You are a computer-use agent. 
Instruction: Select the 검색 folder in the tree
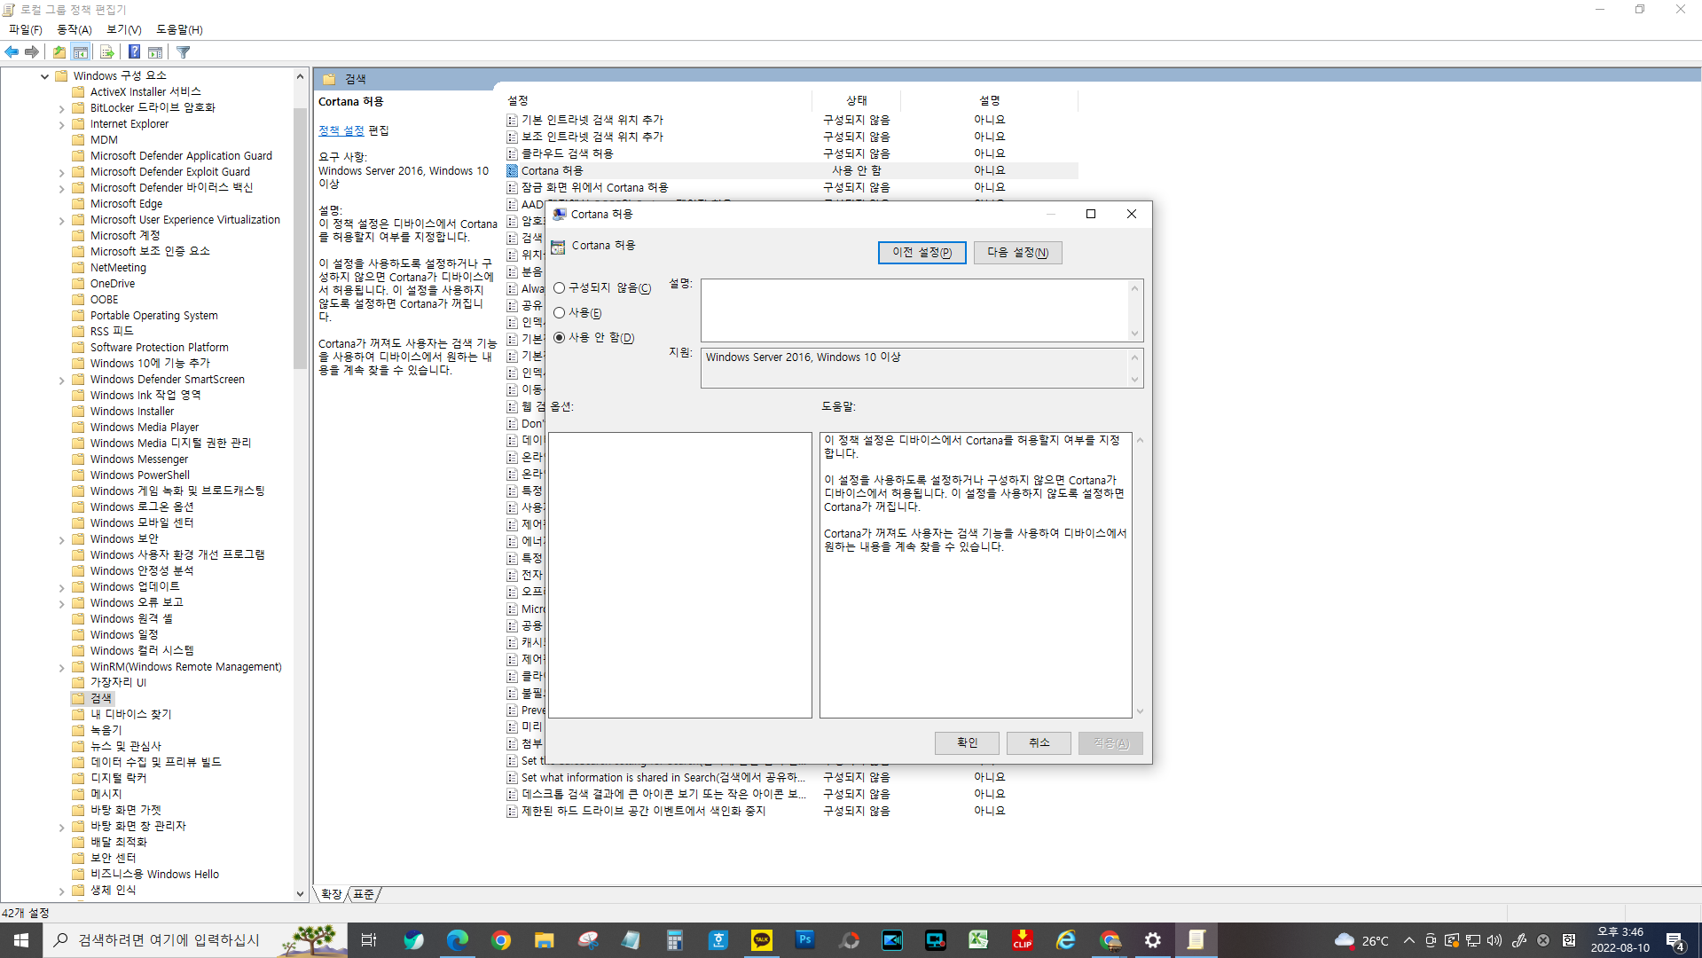point(101,699)
